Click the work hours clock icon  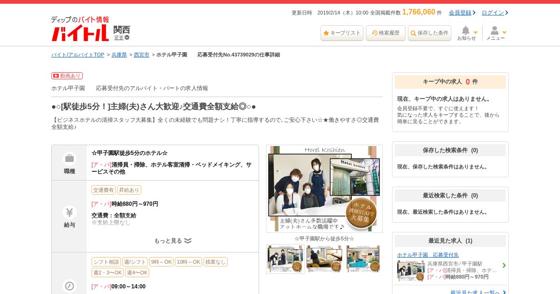[x=70, y=286]
